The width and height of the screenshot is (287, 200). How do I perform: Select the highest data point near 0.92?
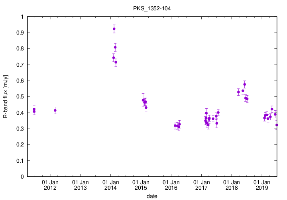pos(114,29)
